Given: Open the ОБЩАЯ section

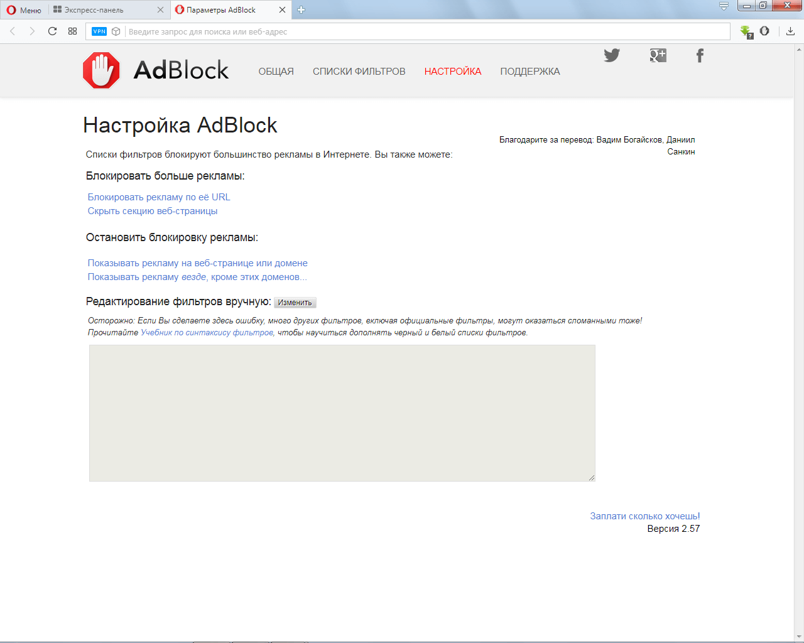Looking at the screenshot, I should pos(276,72).
